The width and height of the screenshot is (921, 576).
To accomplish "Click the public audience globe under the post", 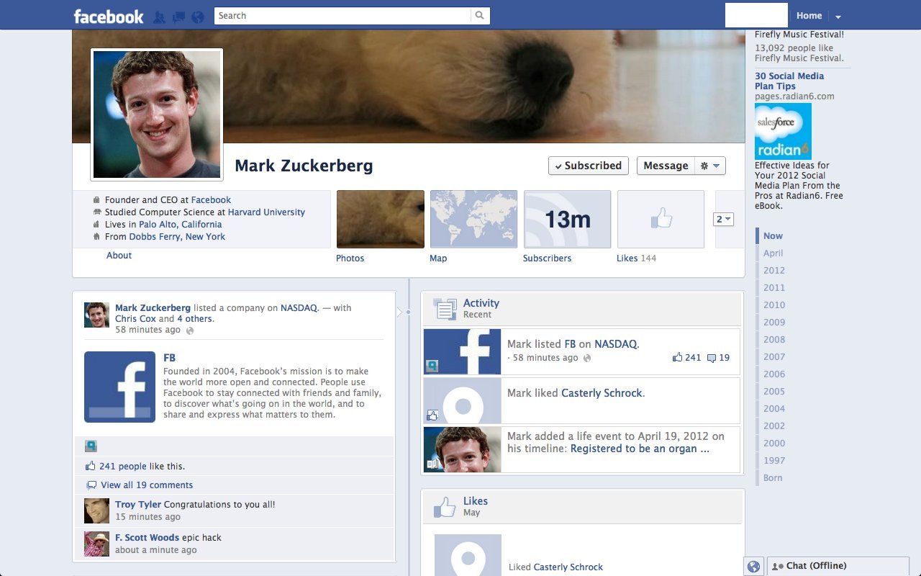I will (x=190, y=330).
